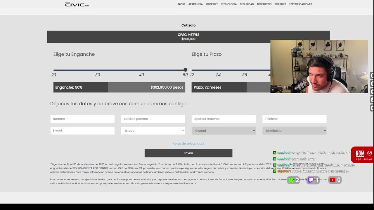Open the Distribuidor dropdown
Screen dimensions: 374x210
tap(295, 130)
